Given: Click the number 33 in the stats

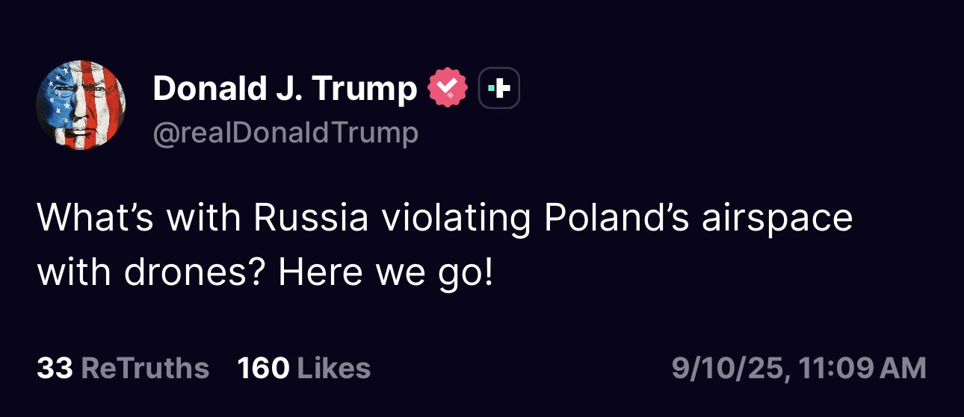Looking at the screenshot, I should tap(54, 368).
